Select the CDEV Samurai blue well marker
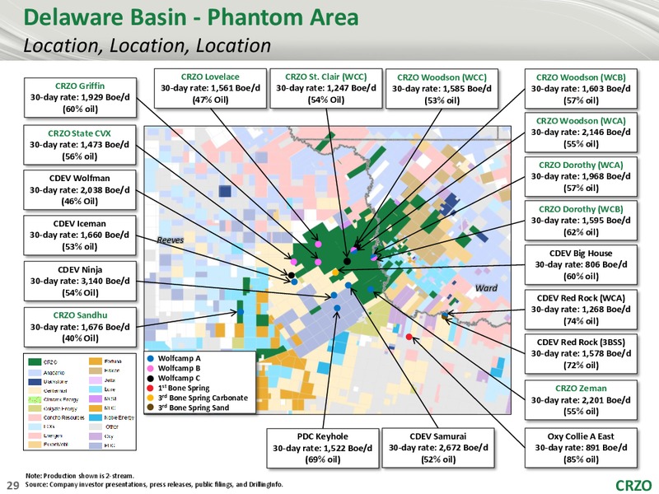Viewport: 659px width, 494px height. click(348, 285)
